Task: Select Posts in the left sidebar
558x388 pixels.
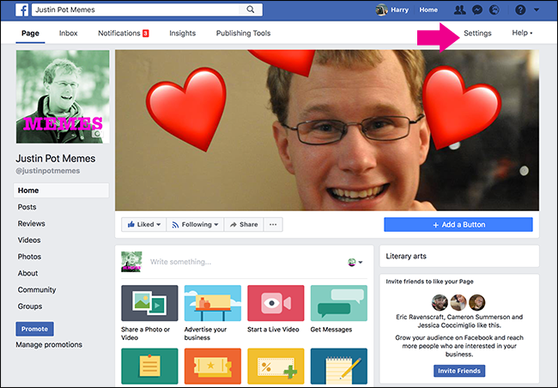Action: point(27,207)
